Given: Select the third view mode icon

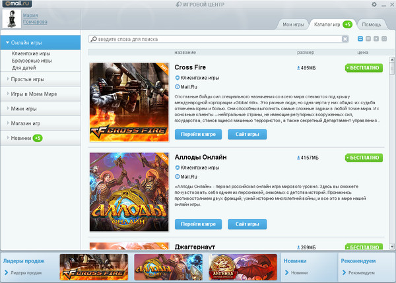Looking at the screenshot, I should [x=376, y=39].
